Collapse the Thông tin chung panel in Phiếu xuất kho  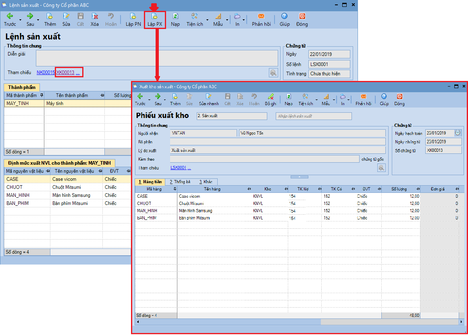coord(299,177)
